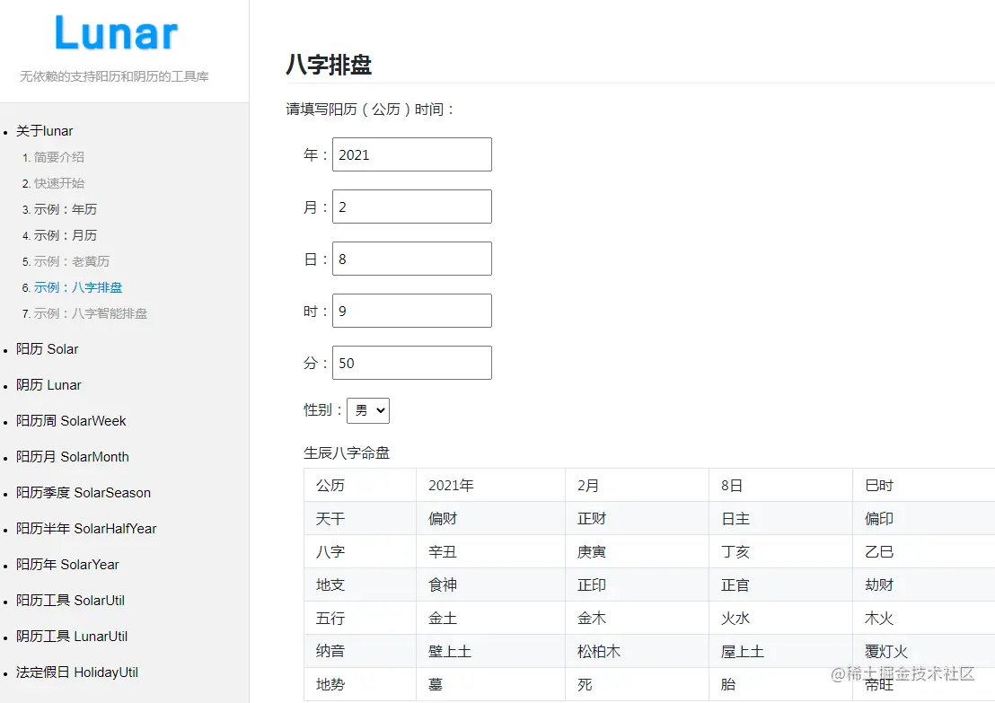Image resolution: width=995 pixels, height=703 pixels.
Task: Select the 屋上土 table cell
Action: 780,650
